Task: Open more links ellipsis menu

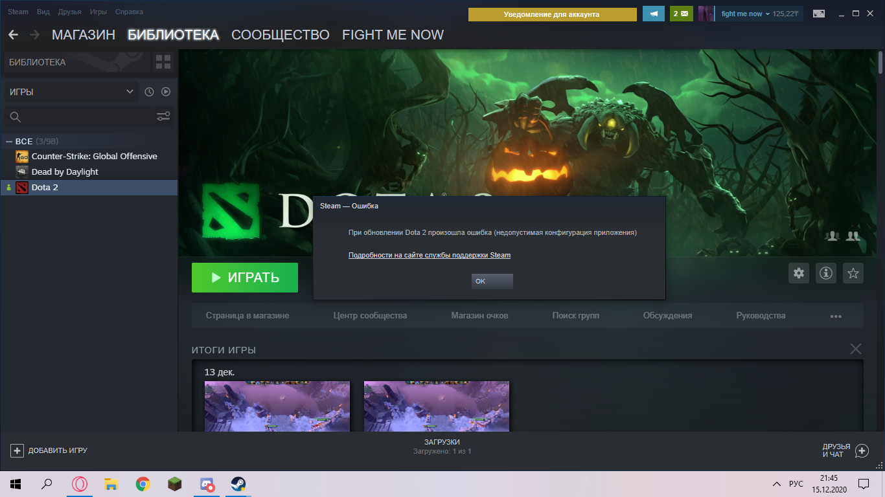Action: coord(836,316)
